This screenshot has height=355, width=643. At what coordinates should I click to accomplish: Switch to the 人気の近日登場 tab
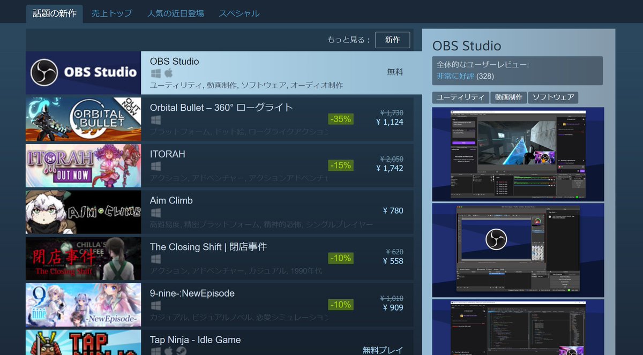176,13
